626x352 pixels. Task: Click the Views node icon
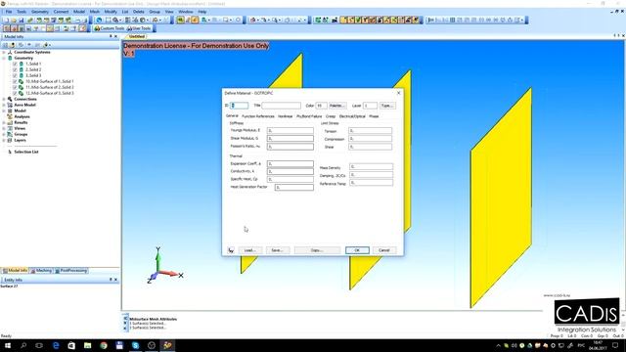(10, 128)
